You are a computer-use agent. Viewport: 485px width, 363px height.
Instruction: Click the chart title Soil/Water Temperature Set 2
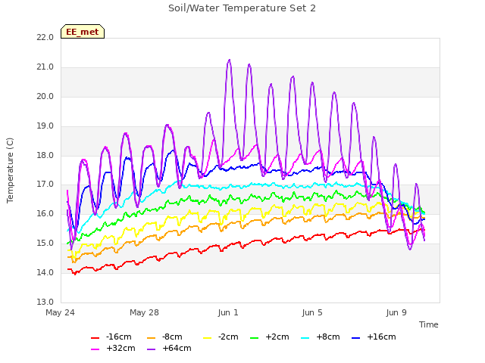click(242, 8)
